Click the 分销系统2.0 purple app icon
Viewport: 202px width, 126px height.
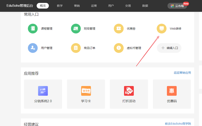pos(43,91)
